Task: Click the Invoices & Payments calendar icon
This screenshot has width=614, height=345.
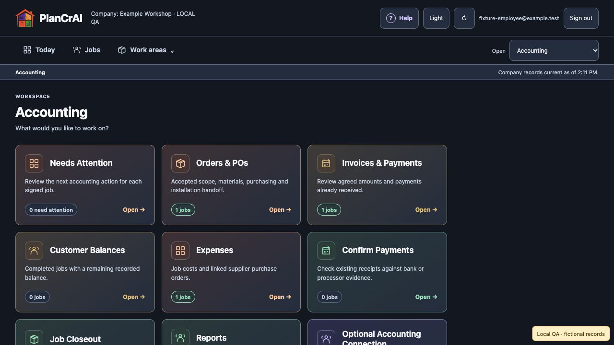Action: [326, 163]
